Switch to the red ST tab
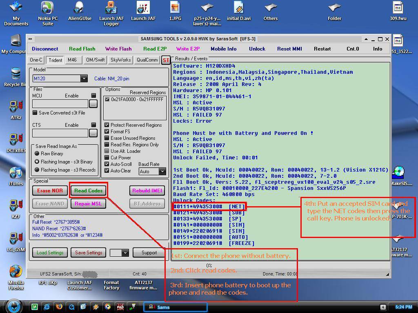The width and height of the screenshot is (418, 313). click(166, 60)
